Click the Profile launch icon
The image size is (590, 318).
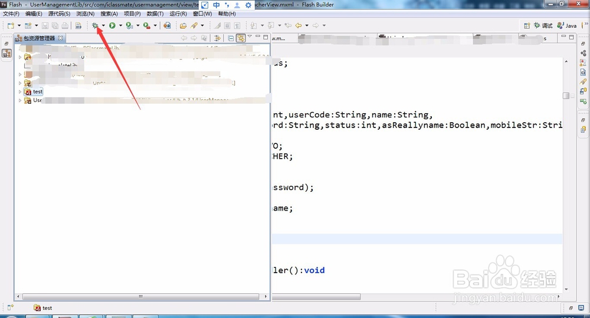click(129, 25)
